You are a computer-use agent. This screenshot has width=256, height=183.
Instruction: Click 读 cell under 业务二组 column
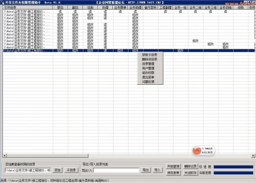[x=196, y=12]
